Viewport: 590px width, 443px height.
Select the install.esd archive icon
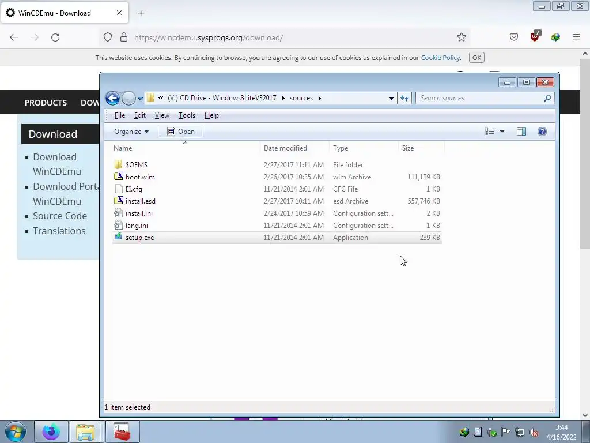pyautogui.click(x=119, y=200)
